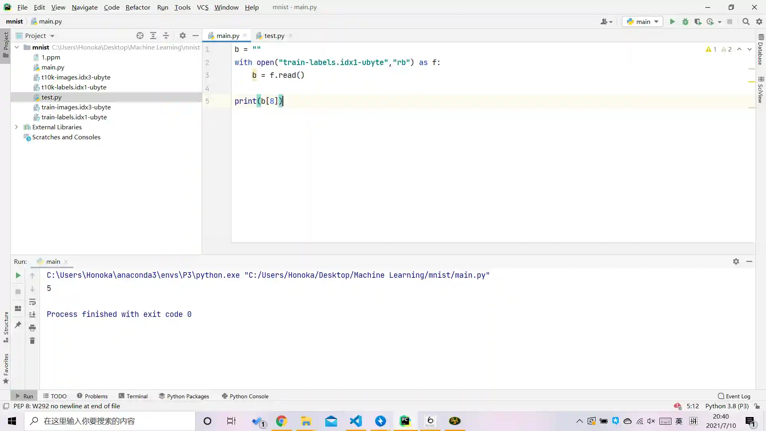The image size is (766, 431).
Task: Open the Python Console tool window
Action: (245, 396)
